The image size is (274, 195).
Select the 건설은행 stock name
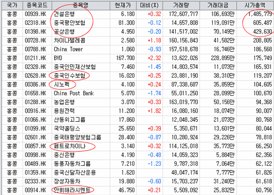click(64, 14)
